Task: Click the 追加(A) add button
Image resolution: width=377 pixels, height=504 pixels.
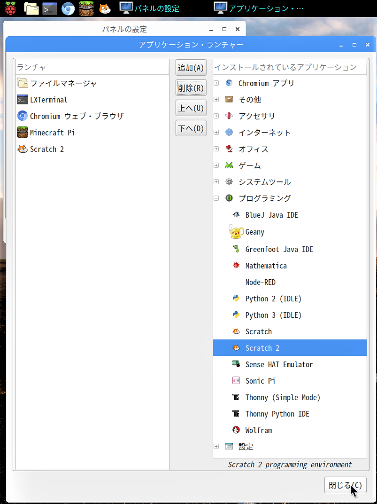Action: pos(191,68)
